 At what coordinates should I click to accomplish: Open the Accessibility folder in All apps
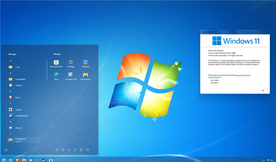coord(23,79)
